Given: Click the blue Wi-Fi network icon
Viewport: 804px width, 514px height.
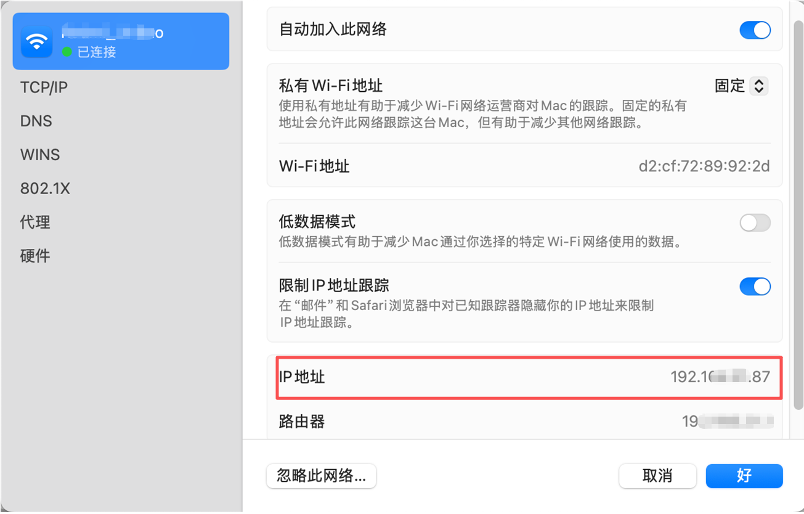Looking at the screenshot, I should pos(37,41).
